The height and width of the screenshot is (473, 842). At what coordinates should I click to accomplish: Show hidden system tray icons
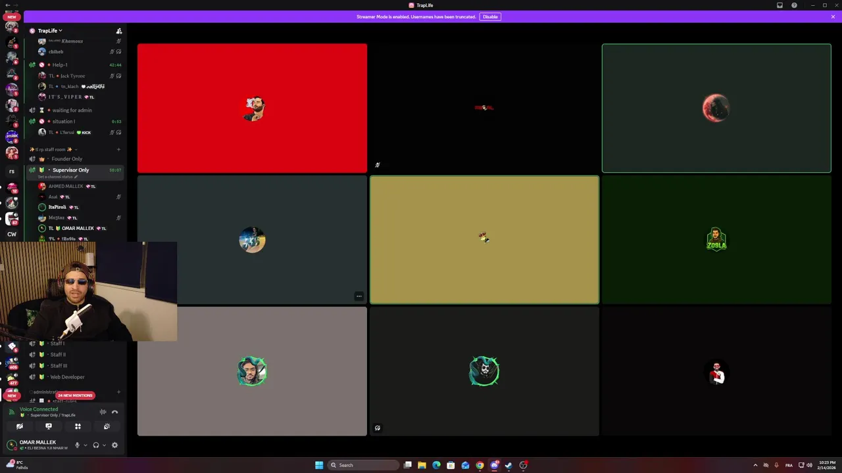pos(755,465)
